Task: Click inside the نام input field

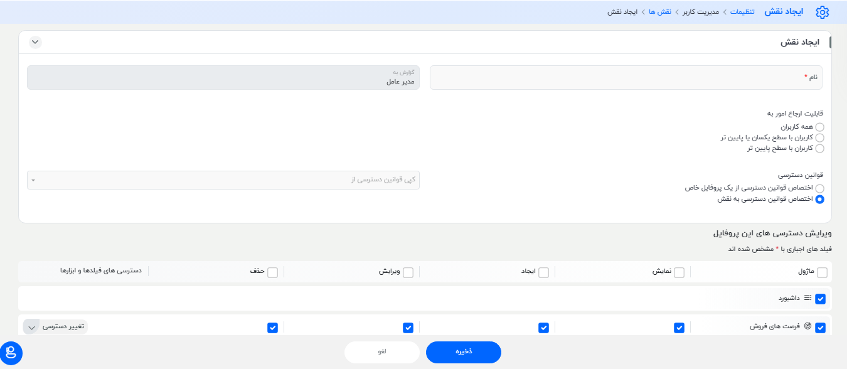Action: 627,77
